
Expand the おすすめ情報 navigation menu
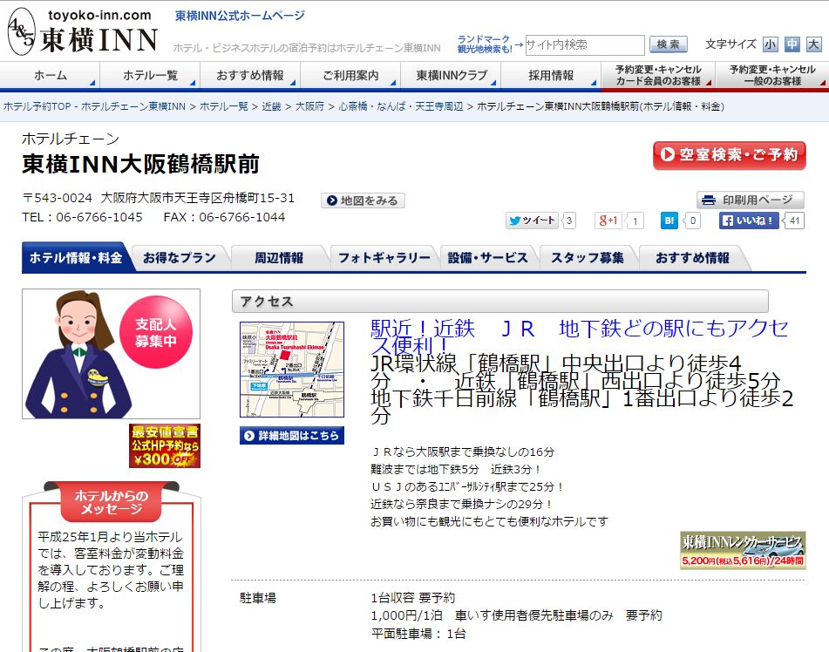pyautogui.click(x=250, y=76)
